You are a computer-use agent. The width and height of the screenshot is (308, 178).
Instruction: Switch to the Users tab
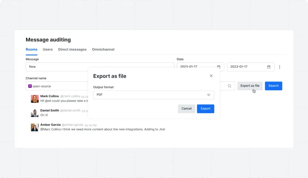point(48,50)
